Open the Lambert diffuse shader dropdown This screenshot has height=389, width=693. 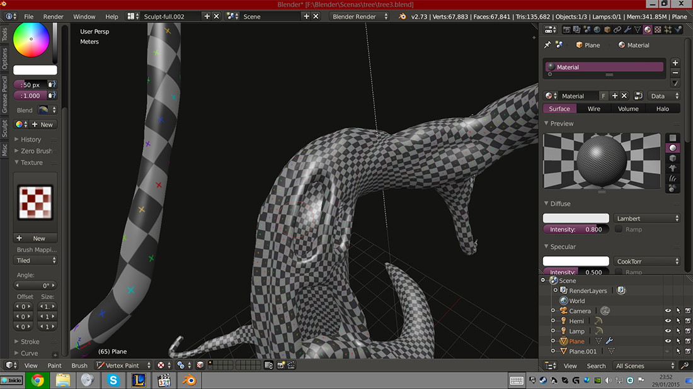click(x=647, y=218)
